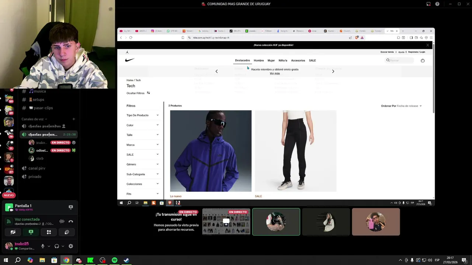Show next promo banner message
The image size is (472, 265).
pyautogui.click(x=333, y=71)
